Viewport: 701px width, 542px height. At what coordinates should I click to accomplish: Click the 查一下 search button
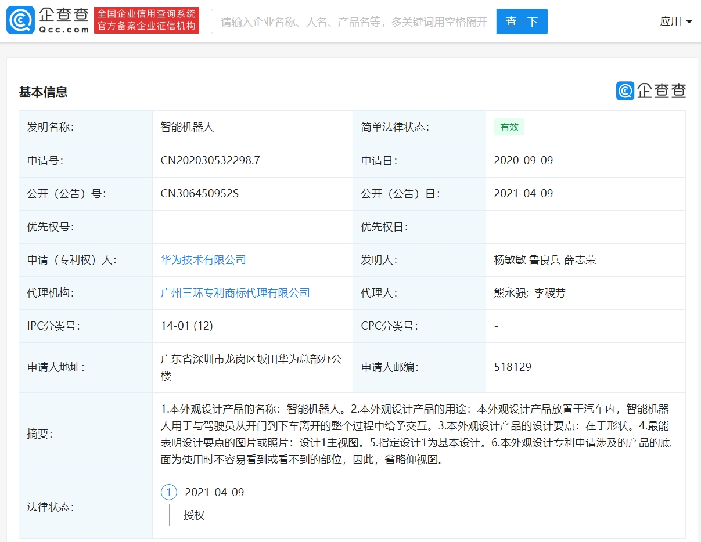coord(522,21)
